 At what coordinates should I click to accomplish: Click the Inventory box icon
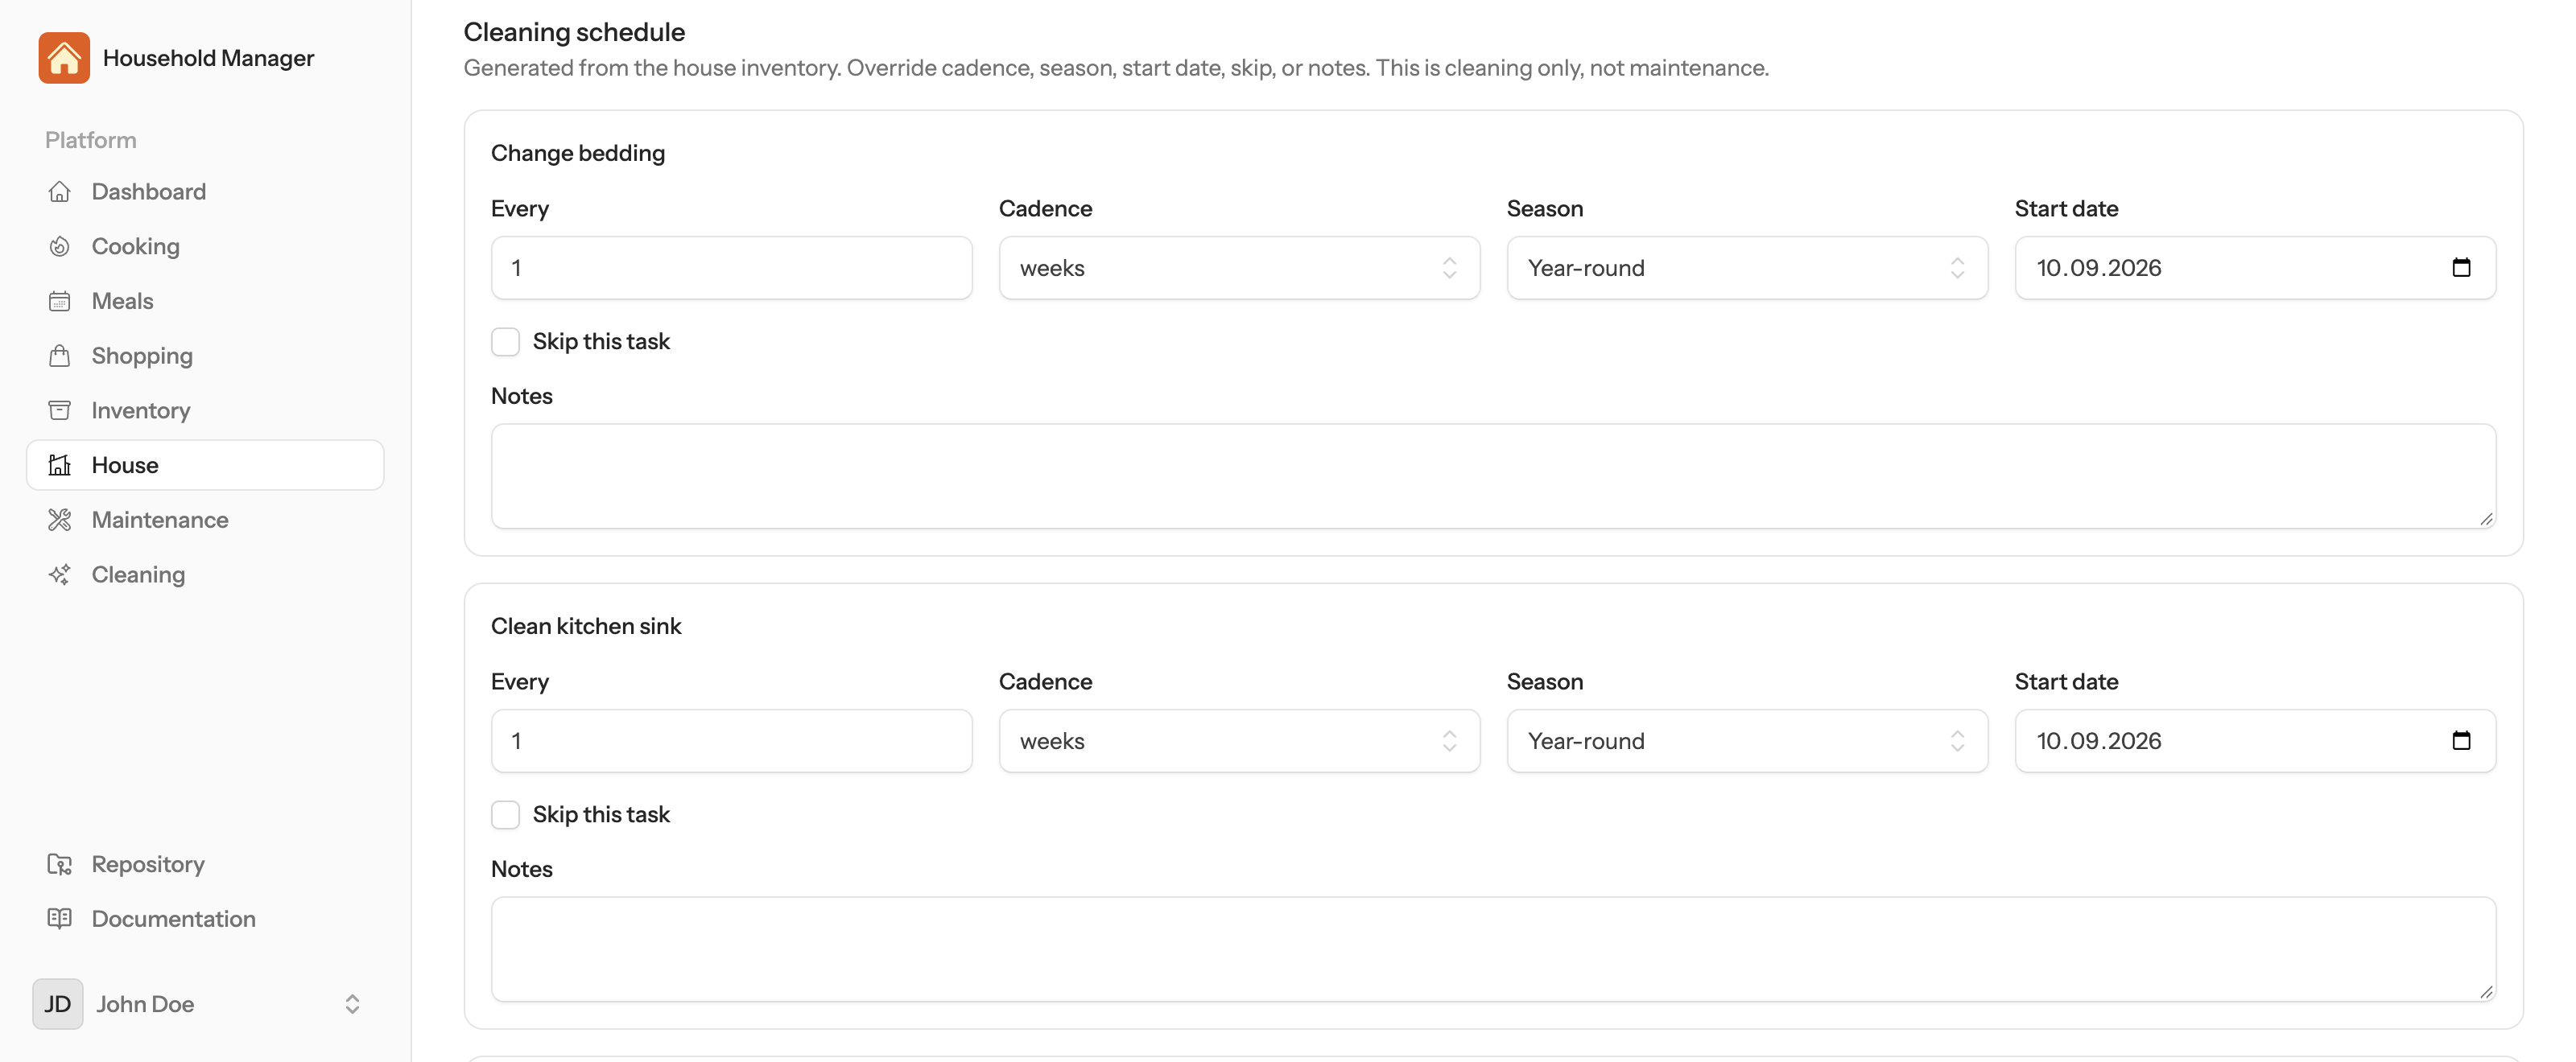coord(60,410)
